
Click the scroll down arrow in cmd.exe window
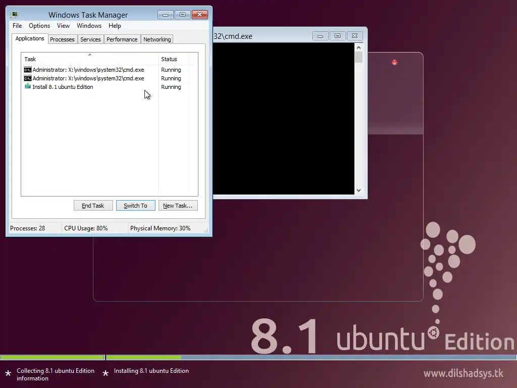[x=359, y=190]
